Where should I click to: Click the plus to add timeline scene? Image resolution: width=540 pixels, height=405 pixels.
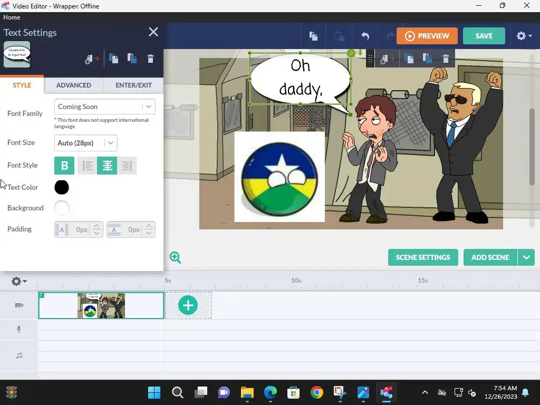point(188,305)
